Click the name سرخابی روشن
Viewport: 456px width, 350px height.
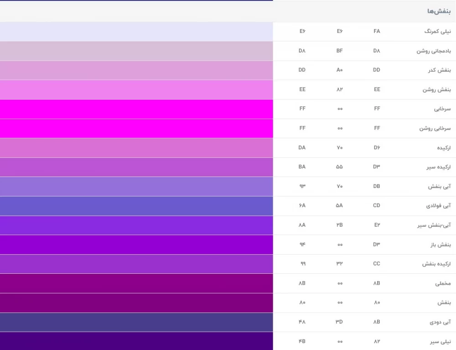pos(435,128)
